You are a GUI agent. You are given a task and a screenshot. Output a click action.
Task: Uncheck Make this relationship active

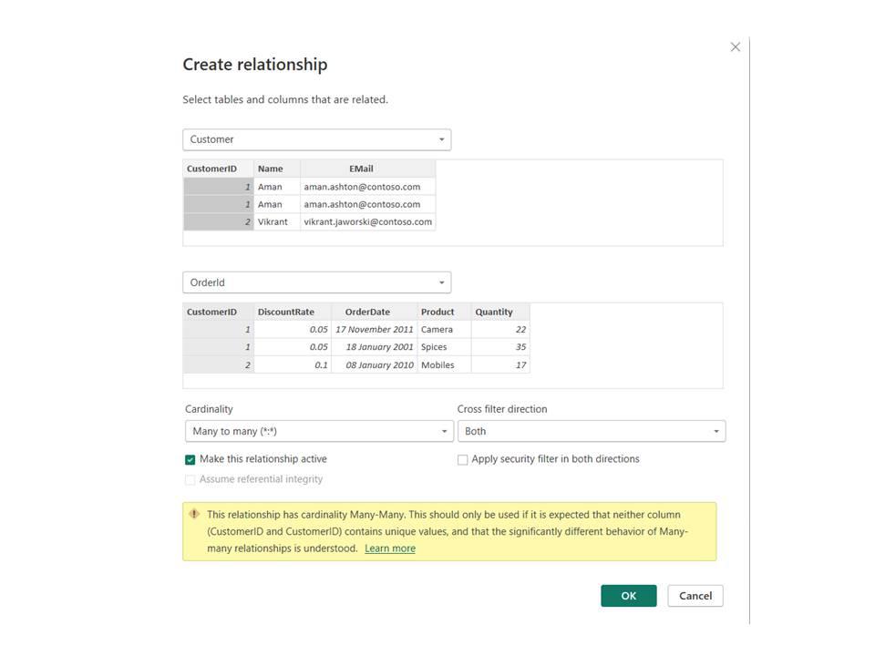(190, 460)
